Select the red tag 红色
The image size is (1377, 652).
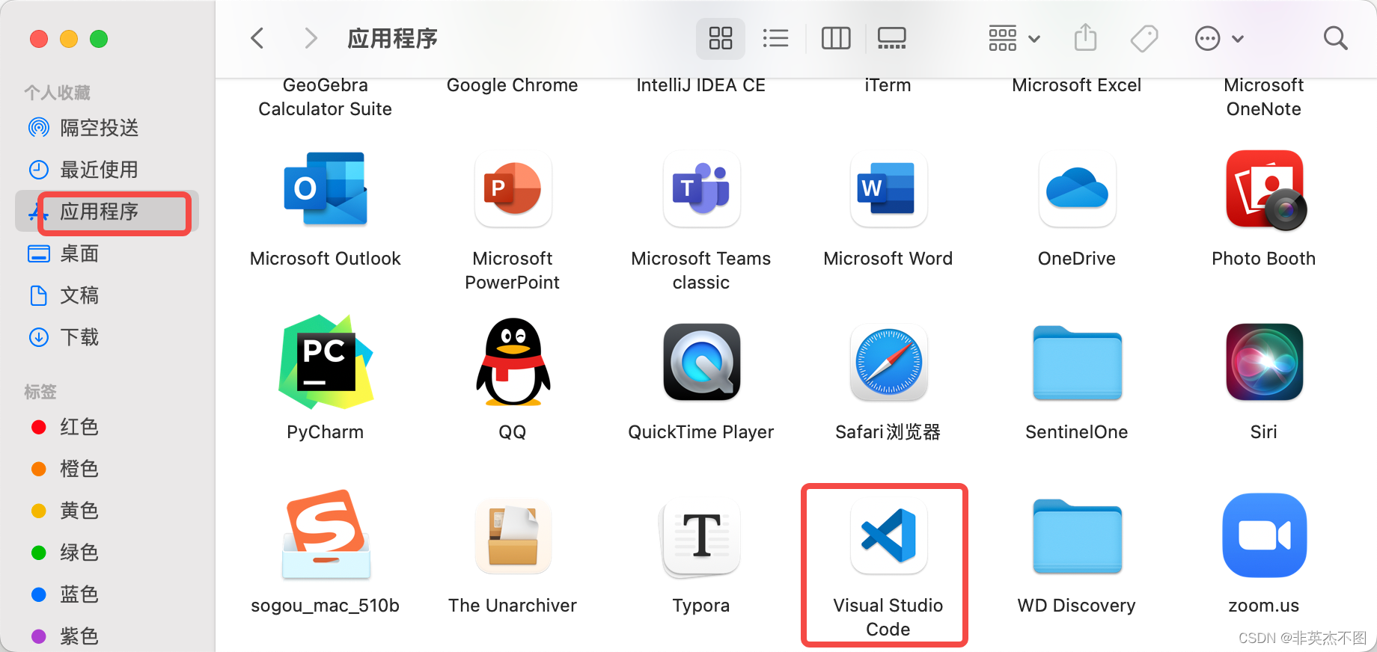pos(107,427)
